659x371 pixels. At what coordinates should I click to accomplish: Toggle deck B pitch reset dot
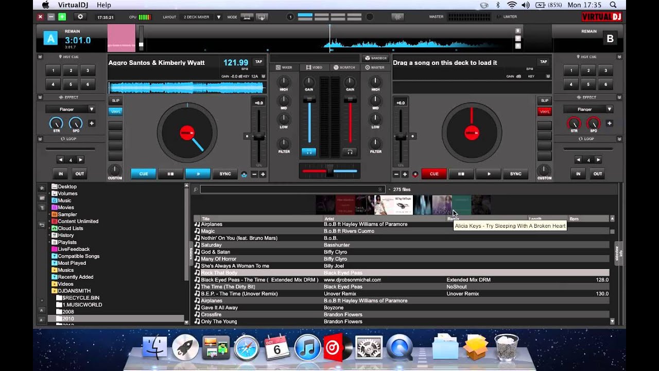(x=412, y=137)
